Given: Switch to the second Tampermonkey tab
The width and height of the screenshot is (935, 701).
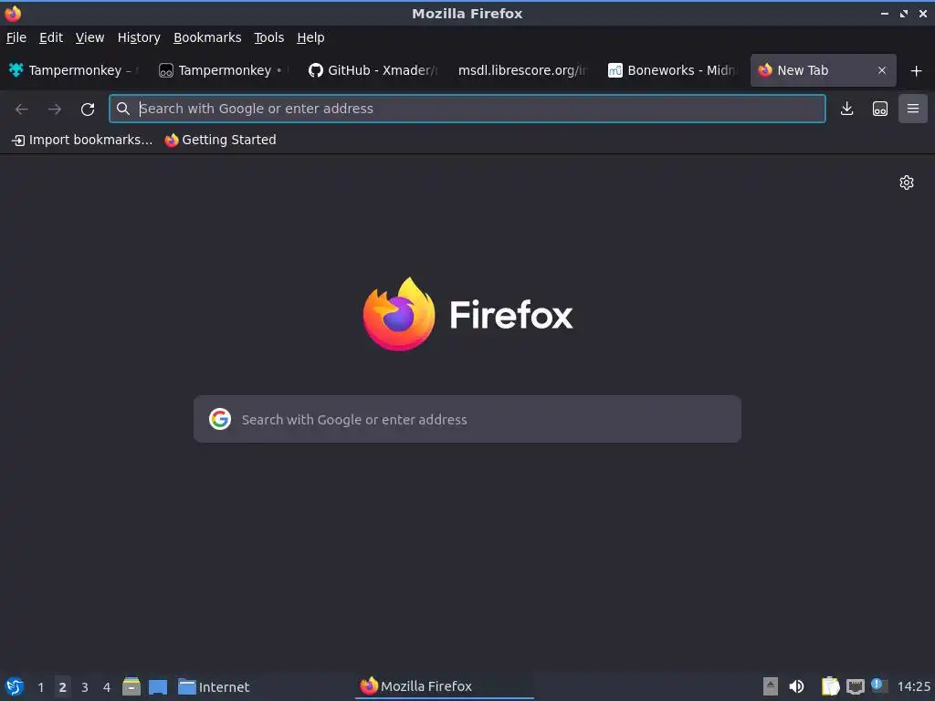Looking at the screenshot, I should 224,70.
